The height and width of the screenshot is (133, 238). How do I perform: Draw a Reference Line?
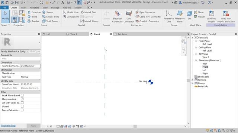(168, 17)
